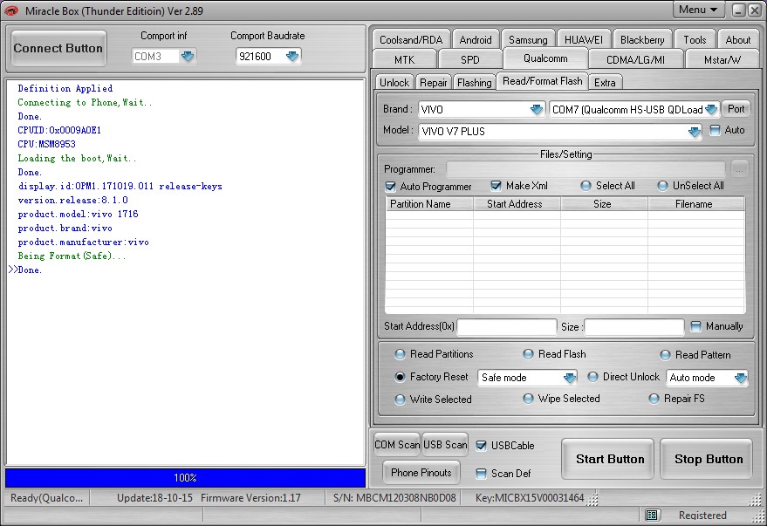Image resolution: width=767 pixels, height=526 pixels.
Task: Switch to the Android tab
Action: point(476,39)
